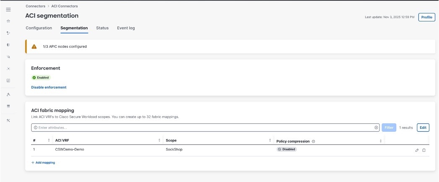Click the warning triangle in APIC banner

34,47
